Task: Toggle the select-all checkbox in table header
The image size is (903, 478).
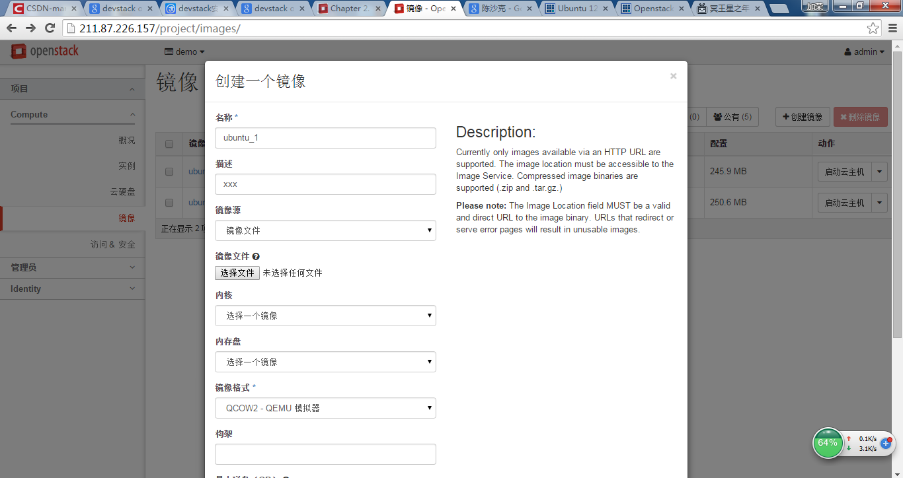Action: point(169,144)
